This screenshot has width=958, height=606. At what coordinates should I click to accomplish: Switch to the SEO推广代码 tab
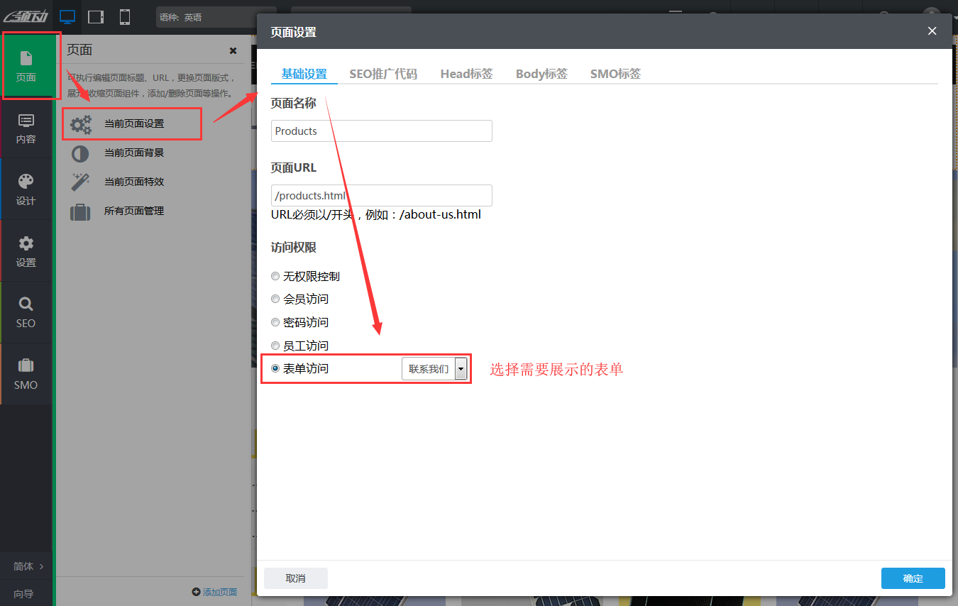pyautogui.click(x=383, y=73)
